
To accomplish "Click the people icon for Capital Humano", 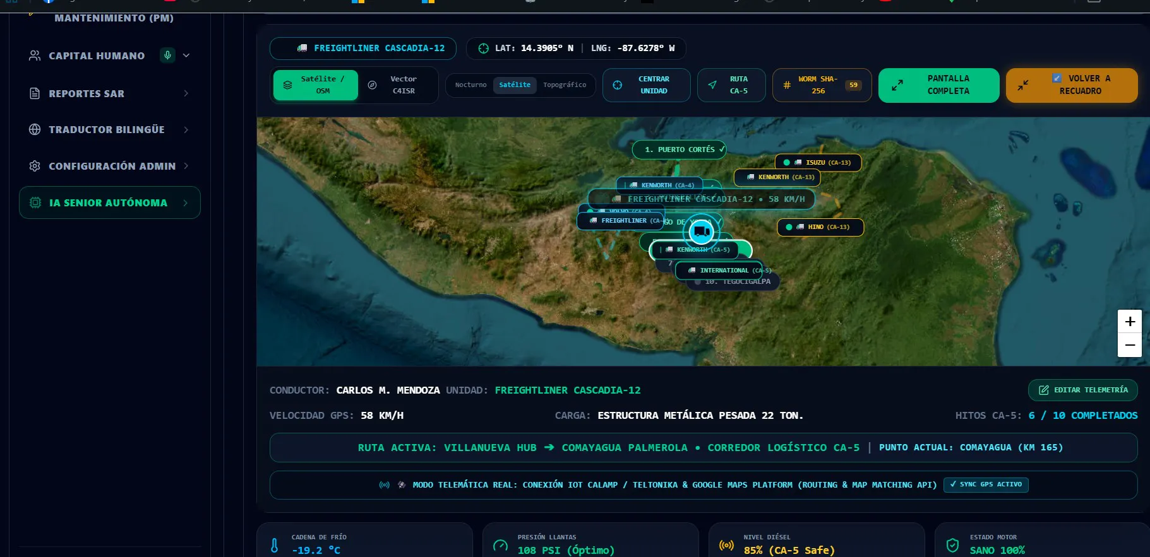I will tap(35, 56).
